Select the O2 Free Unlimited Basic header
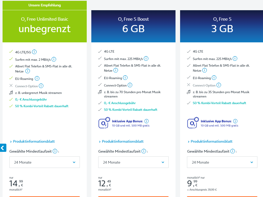263x197 pixels. [x=45, y=26]
